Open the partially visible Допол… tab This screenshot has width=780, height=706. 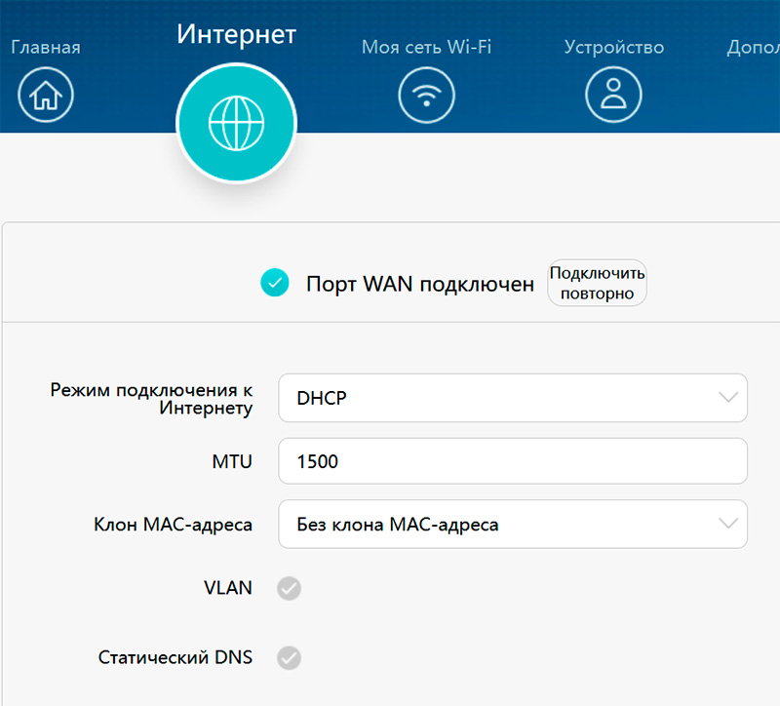coord(754,47)
